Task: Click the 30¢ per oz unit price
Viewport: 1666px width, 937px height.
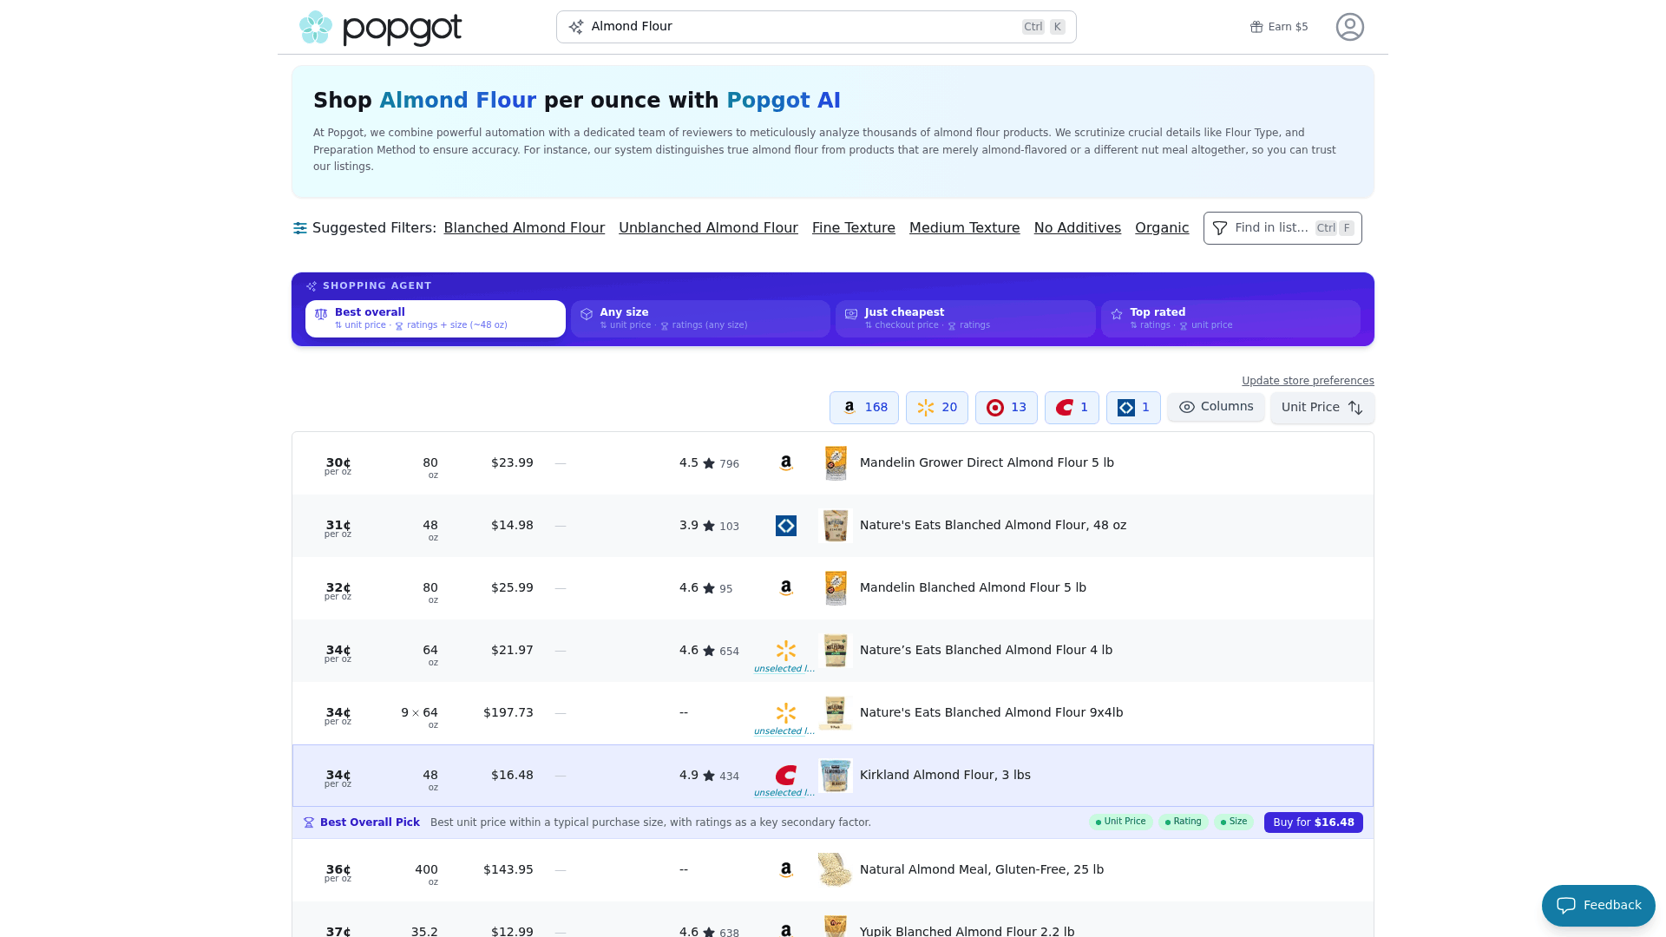Action: click(x=338, y=466)
